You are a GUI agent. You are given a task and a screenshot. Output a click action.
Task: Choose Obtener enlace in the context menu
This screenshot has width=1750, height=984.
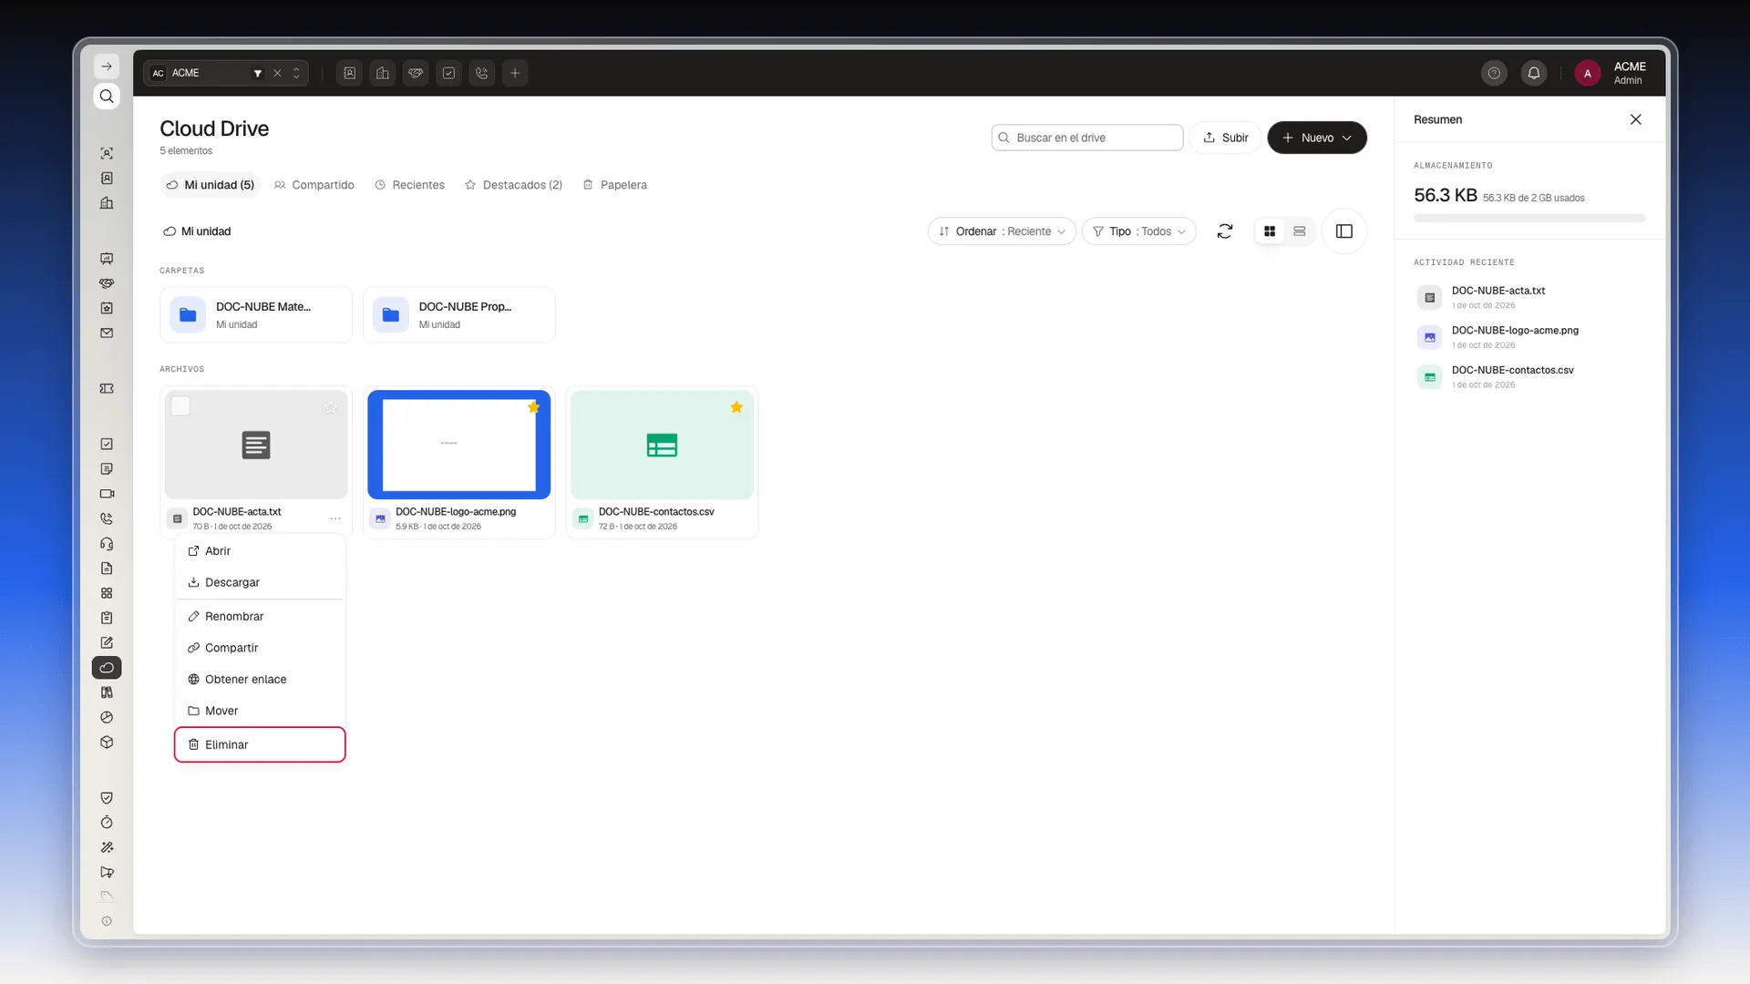click(x=260, y=680)
